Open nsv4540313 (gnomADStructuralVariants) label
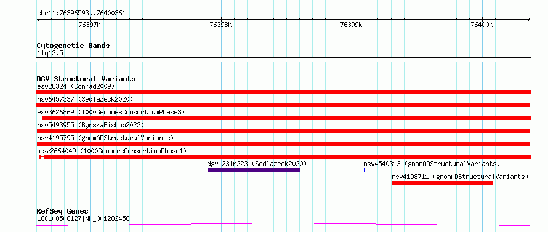The image size is (548, 232). tap(432, 164)
